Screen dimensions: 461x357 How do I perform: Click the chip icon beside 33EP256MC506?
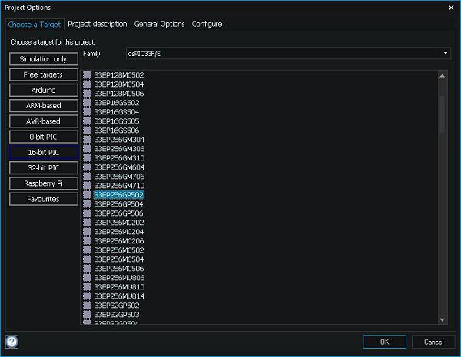(x=87, y=268)
